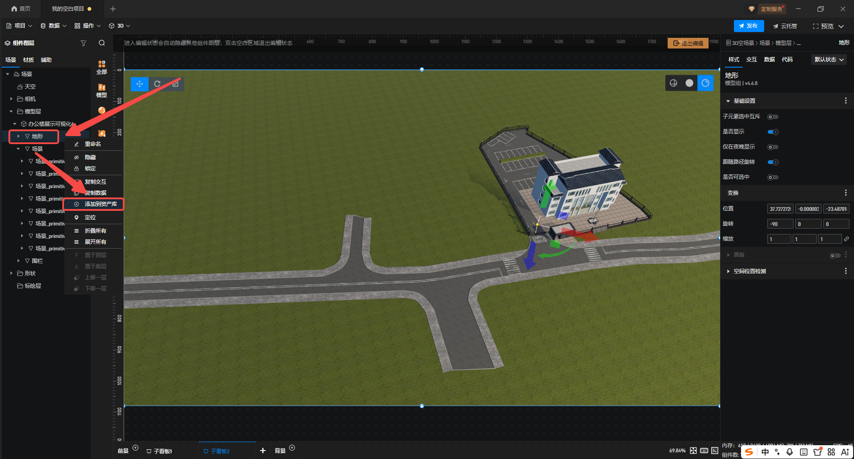Select the rotate tool in viewport
Screen dimensions: 854x459
pyautogui.click(x=157, y=84)
